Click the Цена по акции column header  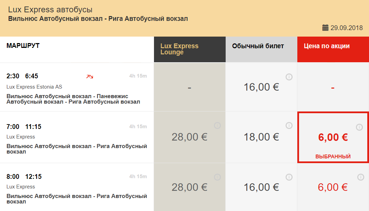[327, 46]
